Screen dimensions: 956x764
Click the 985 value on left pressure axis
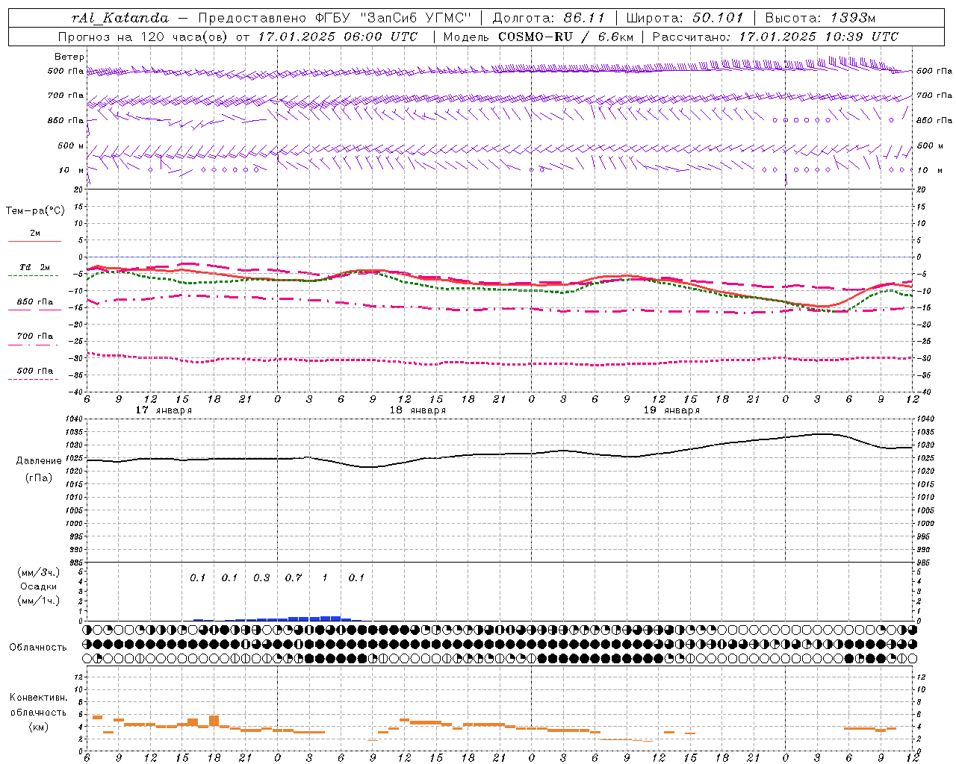pos(78,563)
